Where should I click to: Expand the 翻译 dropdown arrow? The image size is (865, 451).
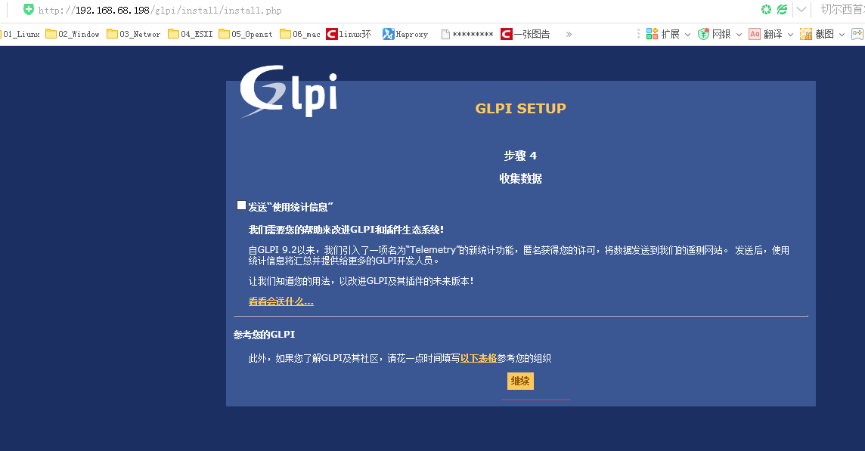click(x=790, y=35)
